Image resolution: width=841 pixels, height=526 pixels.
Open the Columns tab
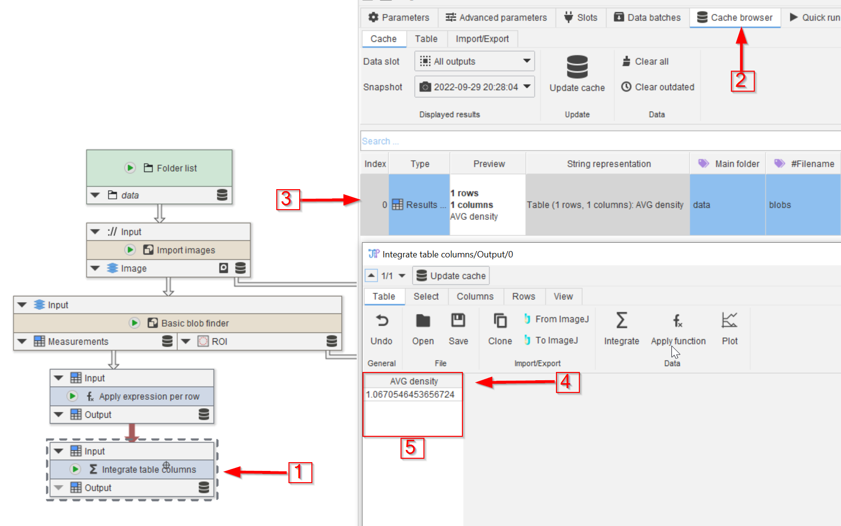[x=475, y=296]
